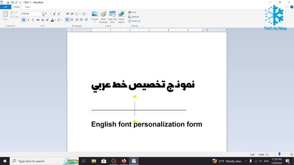Open the font size dropdown

pos(50,14)
